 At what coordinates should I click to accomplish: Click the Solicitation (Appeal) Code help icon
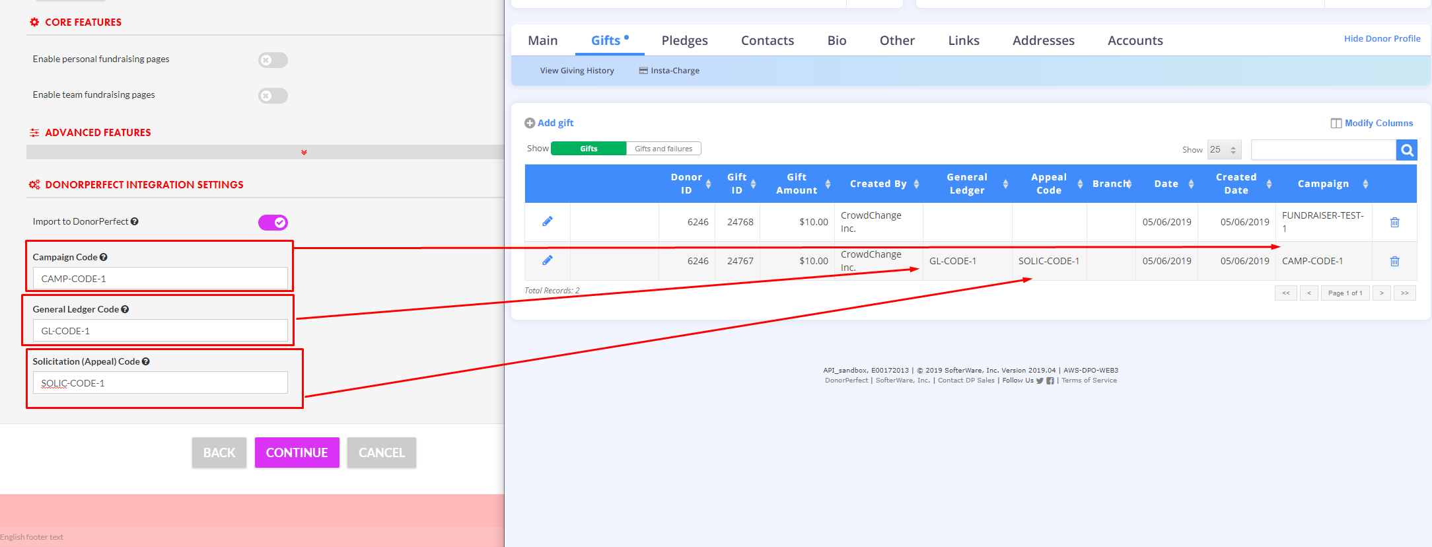(146, 361)
